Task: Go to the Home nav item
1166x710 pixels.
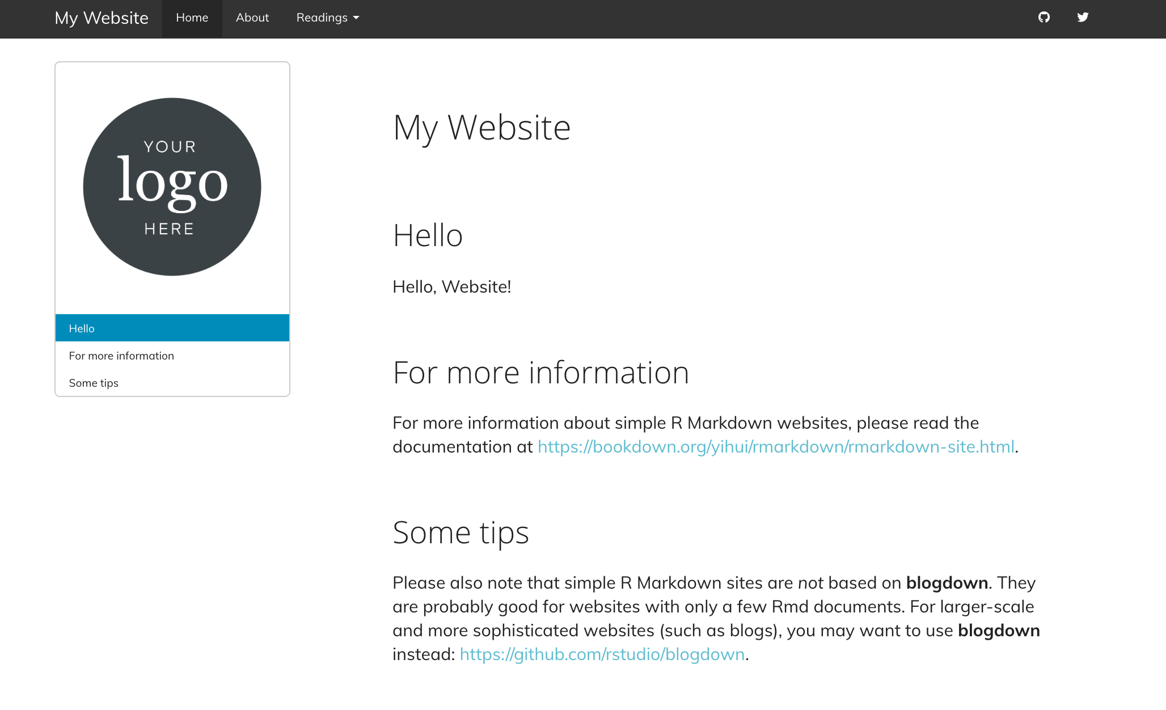Action: click(x=192, y=18)
